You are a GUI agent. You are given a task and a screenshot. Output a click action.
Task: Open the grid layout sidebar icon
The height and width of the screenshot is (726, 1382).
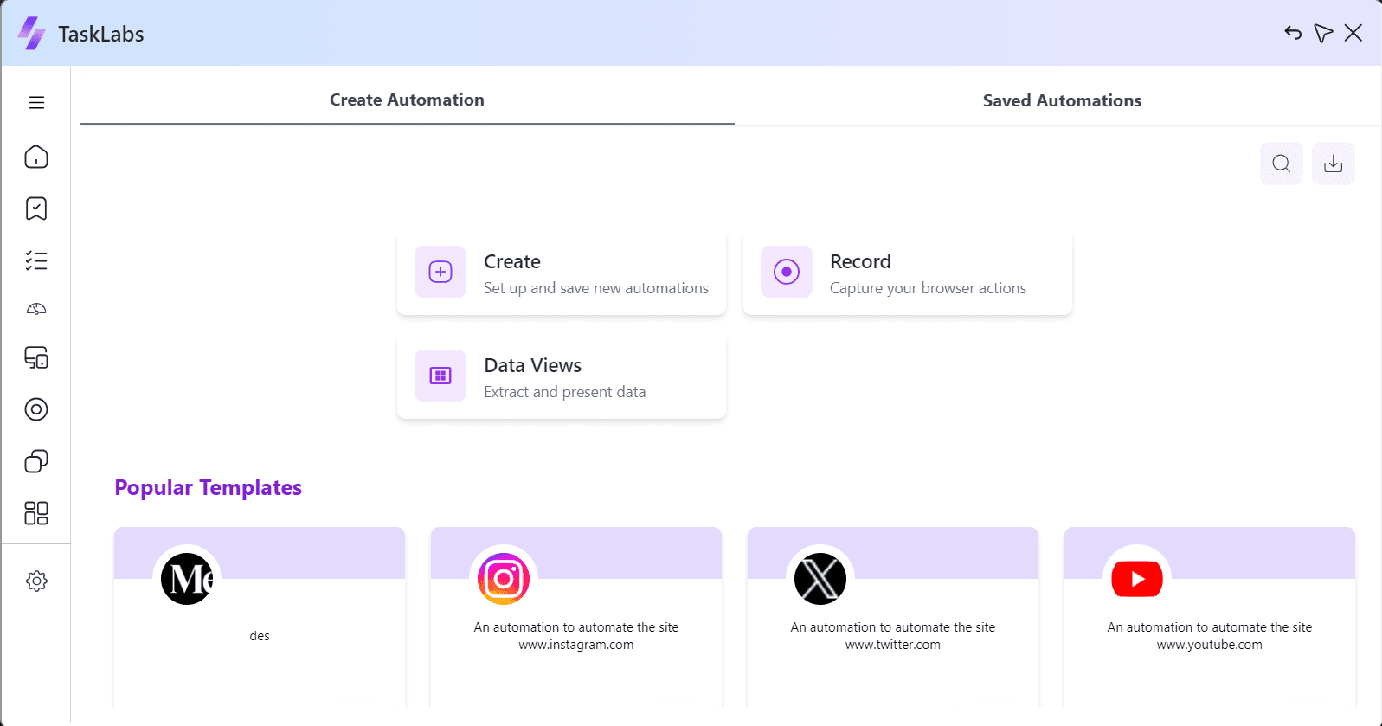point(36,513)
